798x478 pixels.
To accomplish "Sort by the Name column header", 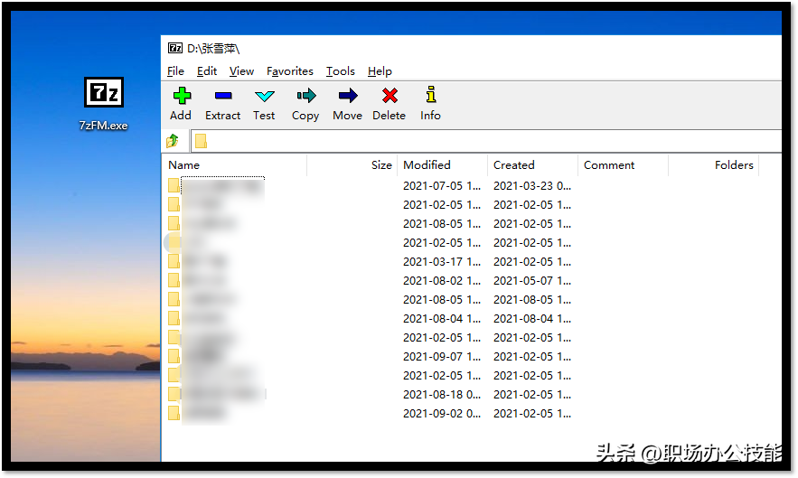I will coord(236,165).
